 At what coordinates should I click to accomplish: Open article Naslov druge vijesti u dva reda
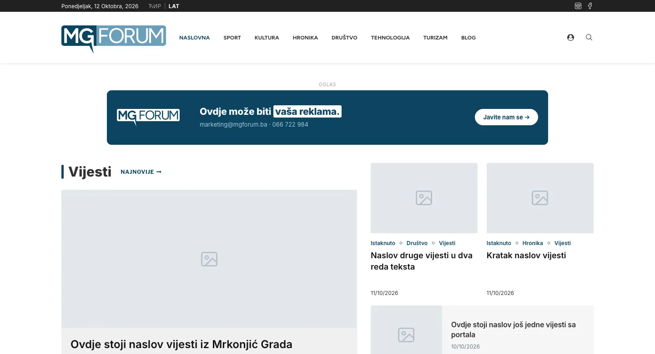422,261
